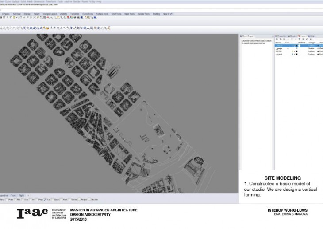This screenshot has width=323, height=229.
Task: Click the Delete layer X icon
Action: pyautogui.click(x=285, y=39)
